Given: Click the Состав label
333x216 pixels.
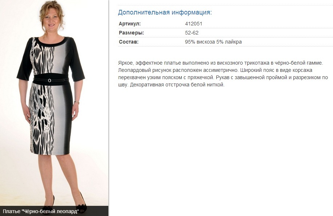Looking at the screenshot, I should [129, 42].
